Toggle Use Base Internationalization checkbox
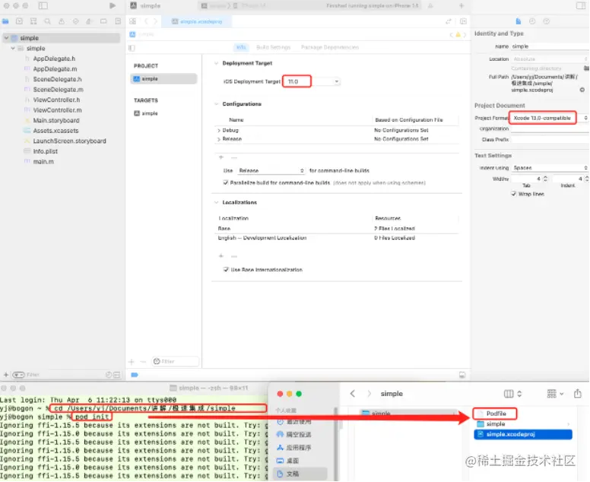 [x=226, y=269]
